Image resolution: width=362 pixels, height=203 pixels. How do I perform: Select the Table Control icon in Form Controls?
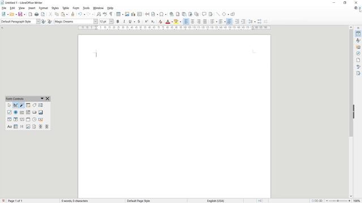15,126
